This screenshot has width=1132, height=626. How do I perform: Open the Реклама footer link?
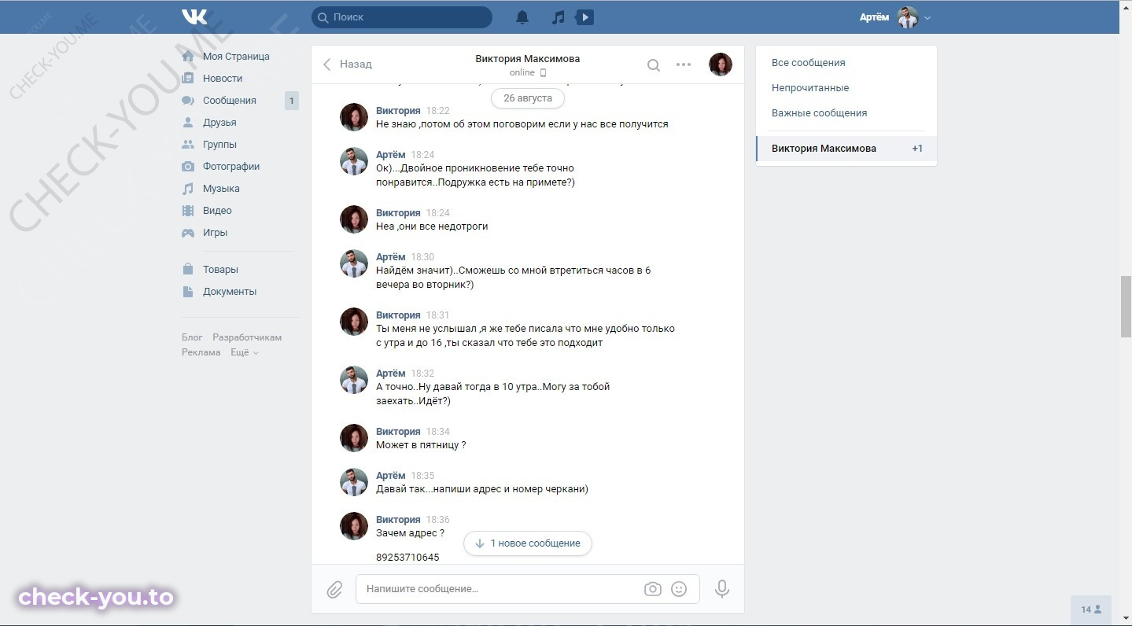[201, 352]
